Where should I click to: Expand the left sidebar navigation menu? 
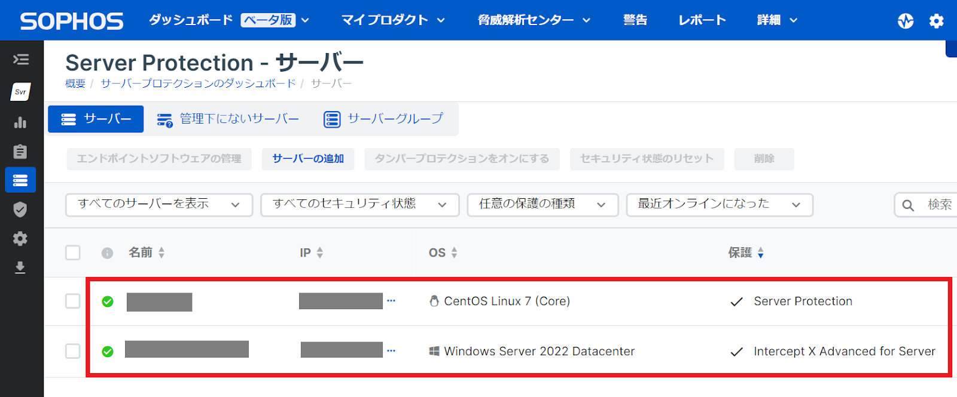coord(21,59)
